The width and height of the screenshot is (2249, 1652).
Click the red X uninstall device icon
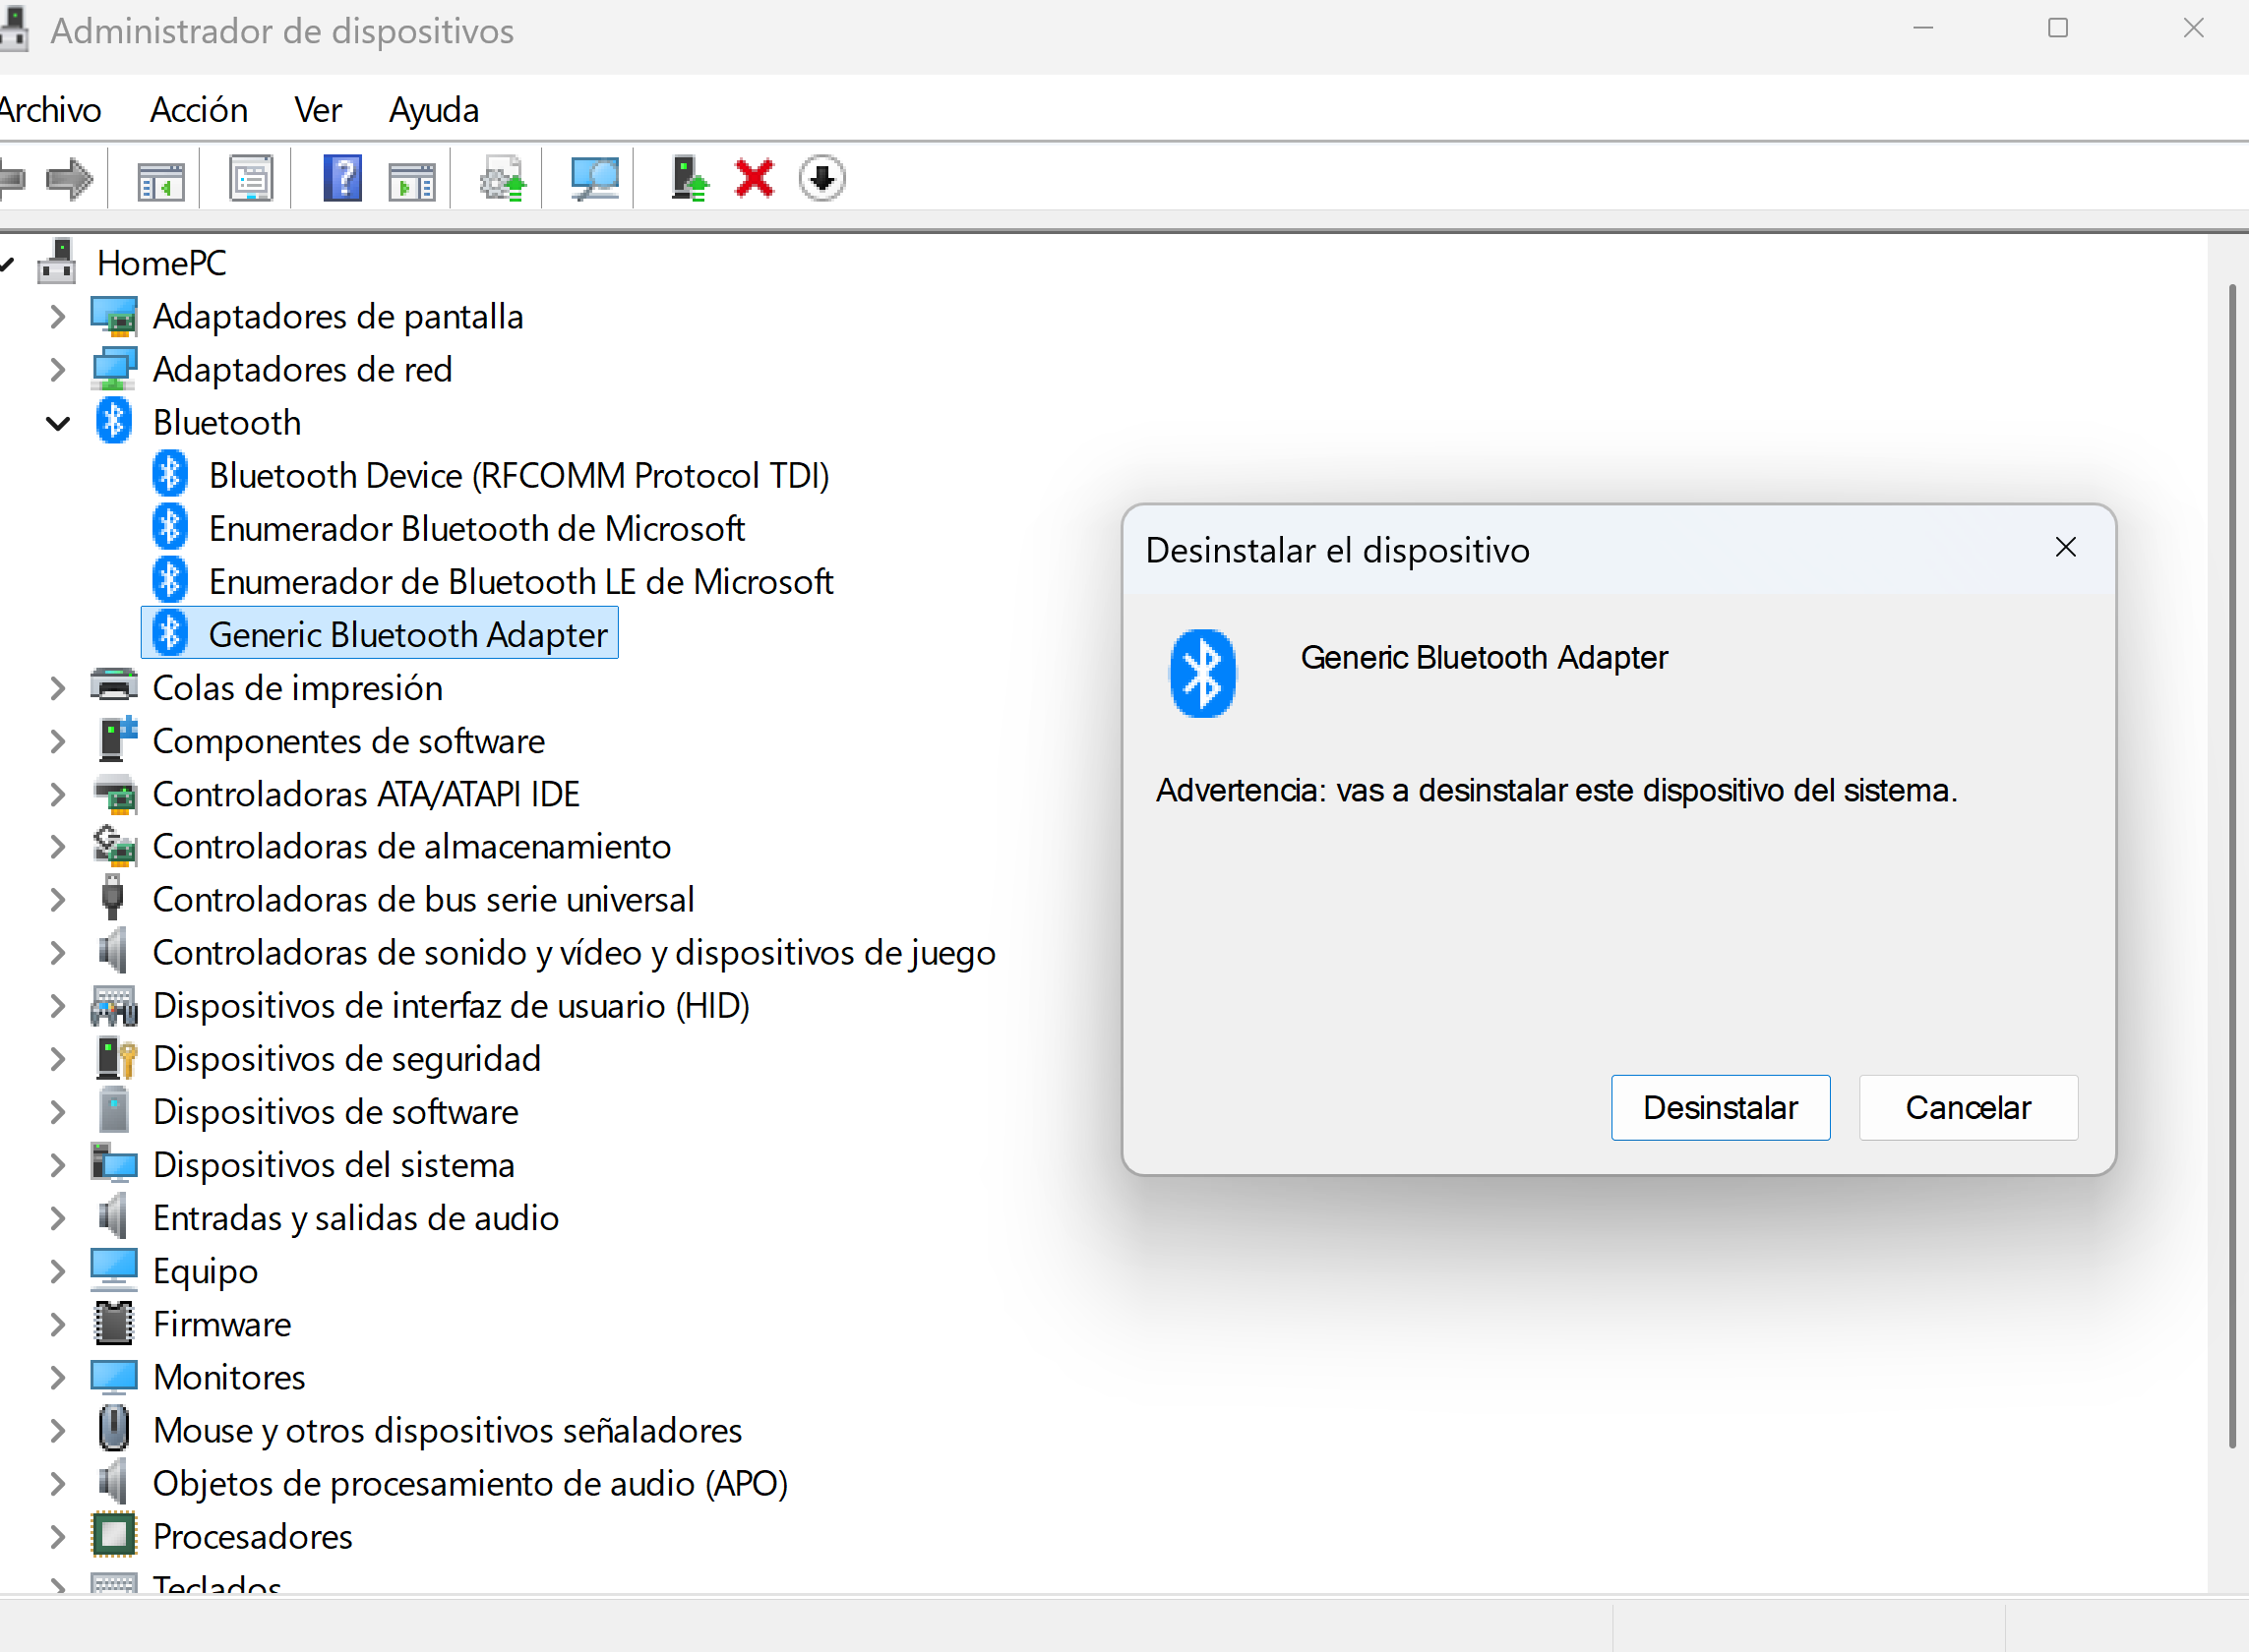coord(755,180)
